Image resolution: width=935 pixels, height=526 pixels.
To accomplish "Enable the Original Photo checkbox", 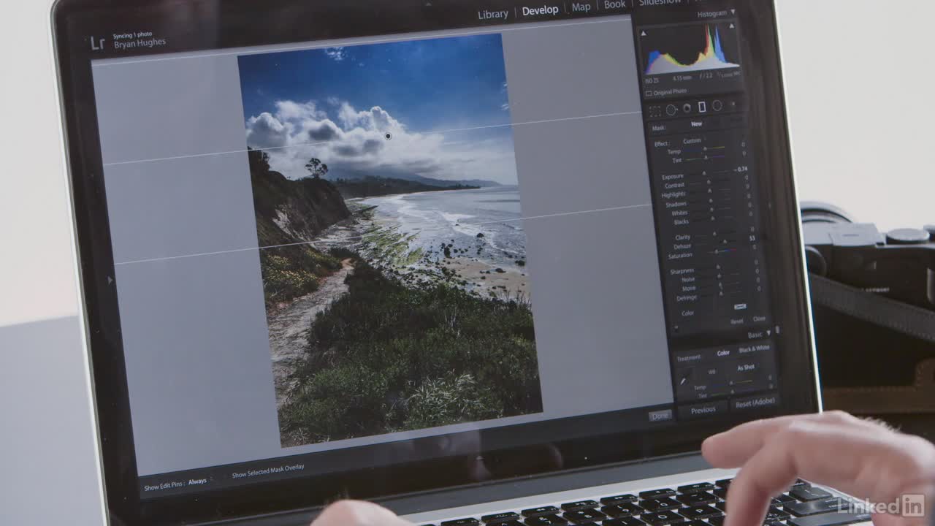I will point(648,94).
